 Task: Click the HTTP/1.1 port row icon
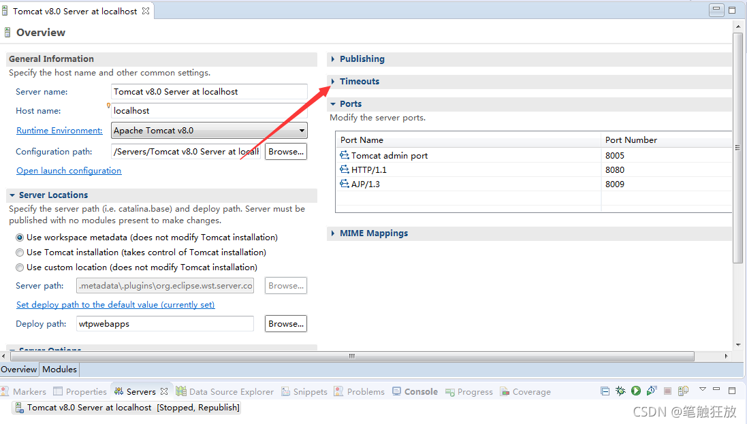(x=345, y=169)
